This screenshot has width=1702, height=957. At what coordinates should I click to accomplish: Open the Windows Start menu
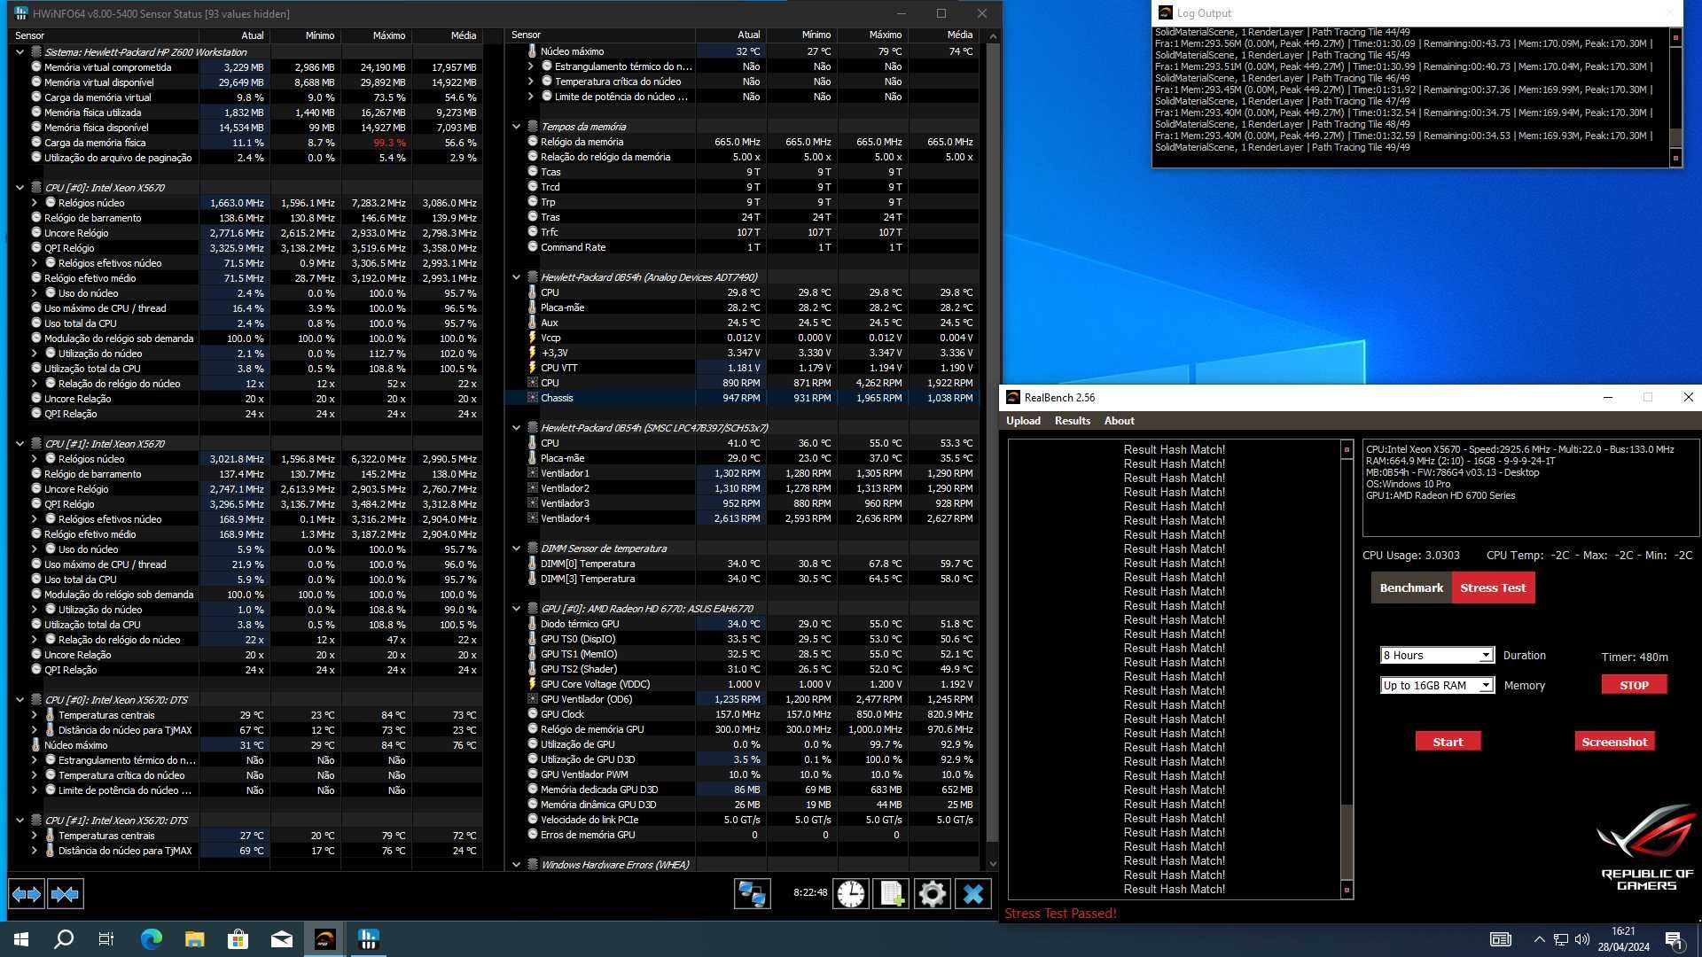point(21,939)
